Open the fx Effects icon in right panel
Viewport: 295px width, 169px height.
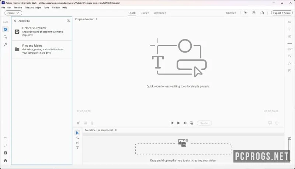click(x=289, y=63)
